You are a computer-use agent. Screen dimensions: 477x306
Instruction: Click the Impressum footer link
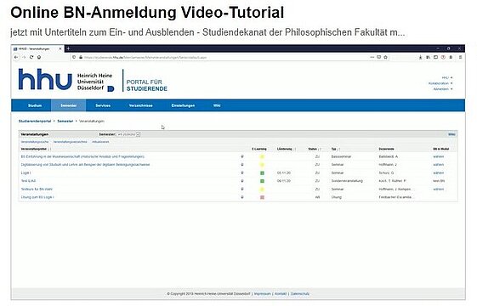click(x=262, y=294)
